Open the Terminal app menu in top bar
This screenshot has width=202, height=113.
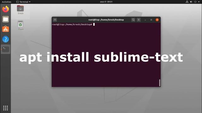23,2
